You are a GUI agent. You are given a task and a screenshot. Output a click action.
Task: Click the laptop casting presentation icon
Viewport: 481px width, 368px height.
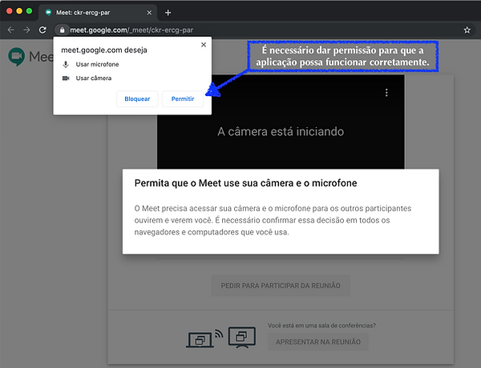click(x=204, y=338)
